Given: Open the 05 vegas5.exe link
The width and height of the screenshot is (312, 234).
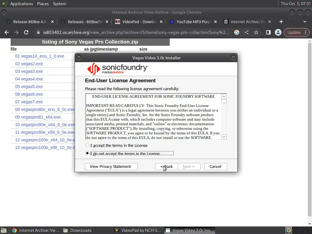Looking at the screenshot, I should pyautogui.click(x=29, y=87).
